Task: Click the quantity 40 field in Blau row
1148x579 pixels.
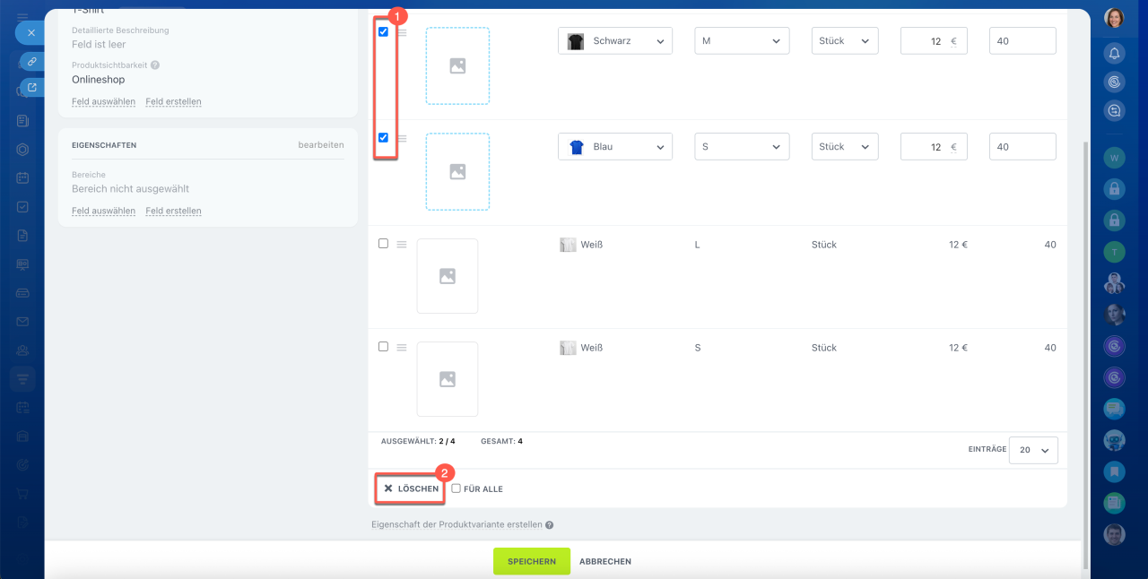Action: (1022, 147)
